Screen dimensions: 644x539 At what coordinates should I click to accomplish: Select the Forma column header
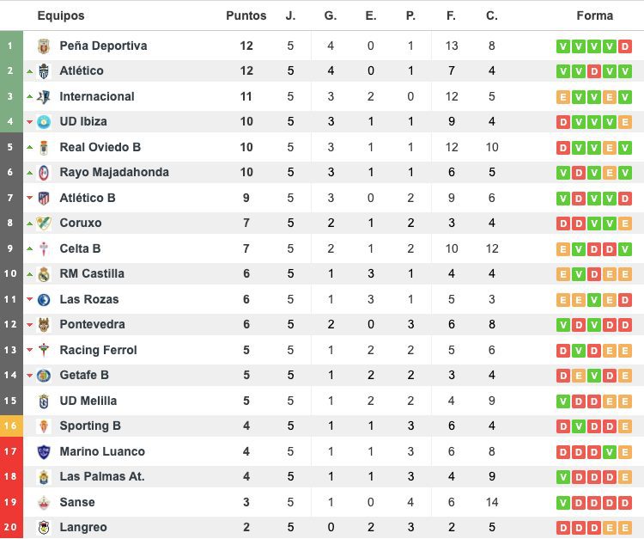pyautogui.click(x=595, y=15)
